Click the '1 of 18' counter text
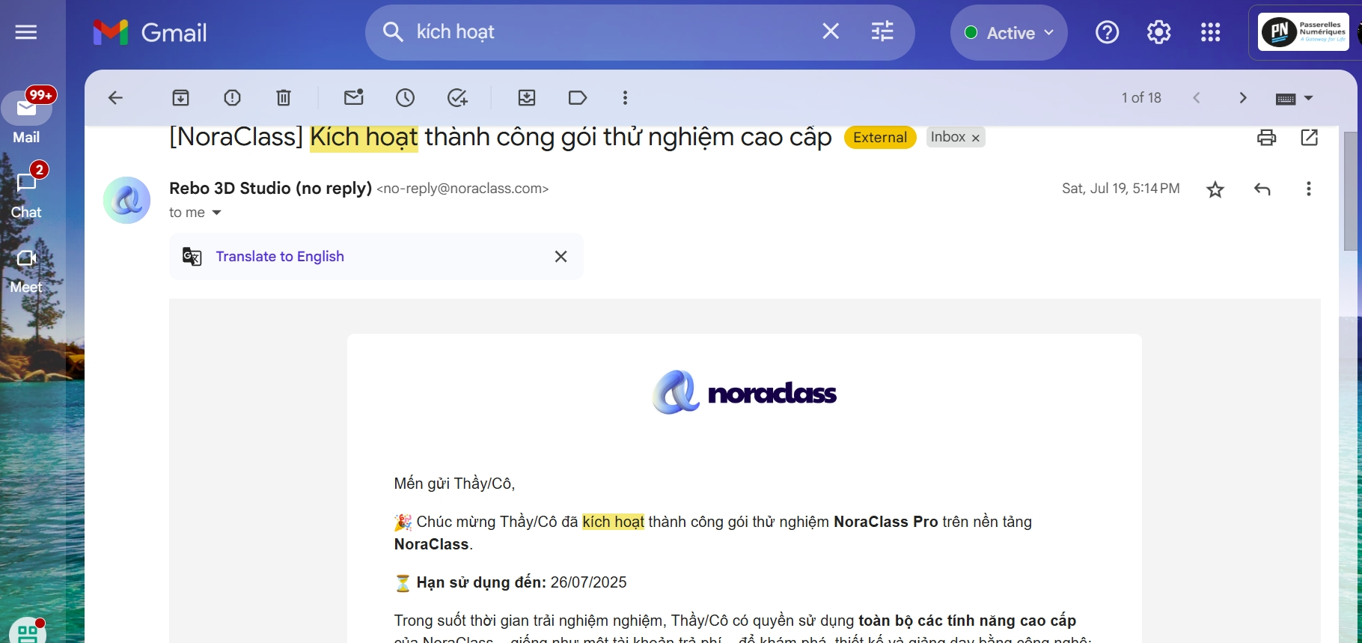1362x643 pixels. (1141, 98)
